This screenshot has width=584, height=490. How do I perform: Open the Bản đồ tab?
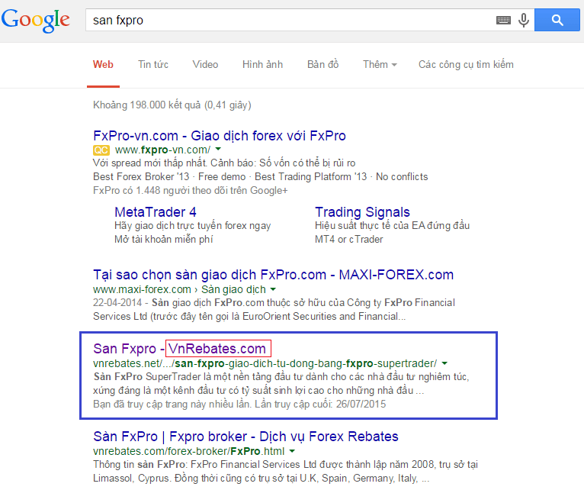323,65
